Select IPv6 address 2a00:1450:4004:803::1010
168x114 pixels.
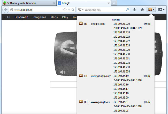tap(127, 80)
